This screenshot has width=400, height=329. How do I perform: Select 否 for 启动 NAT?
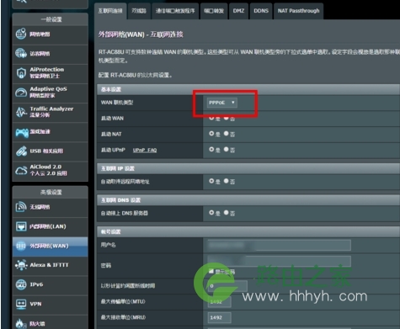tap(226, 134)
